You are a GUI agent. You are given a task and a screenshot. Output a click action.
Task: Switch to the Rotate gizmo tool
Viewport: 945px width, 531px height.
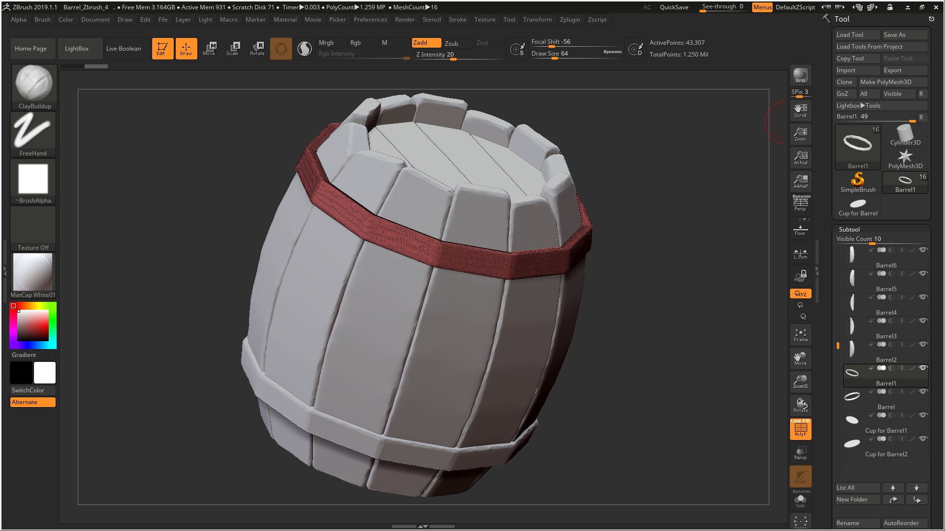(257, 49)
